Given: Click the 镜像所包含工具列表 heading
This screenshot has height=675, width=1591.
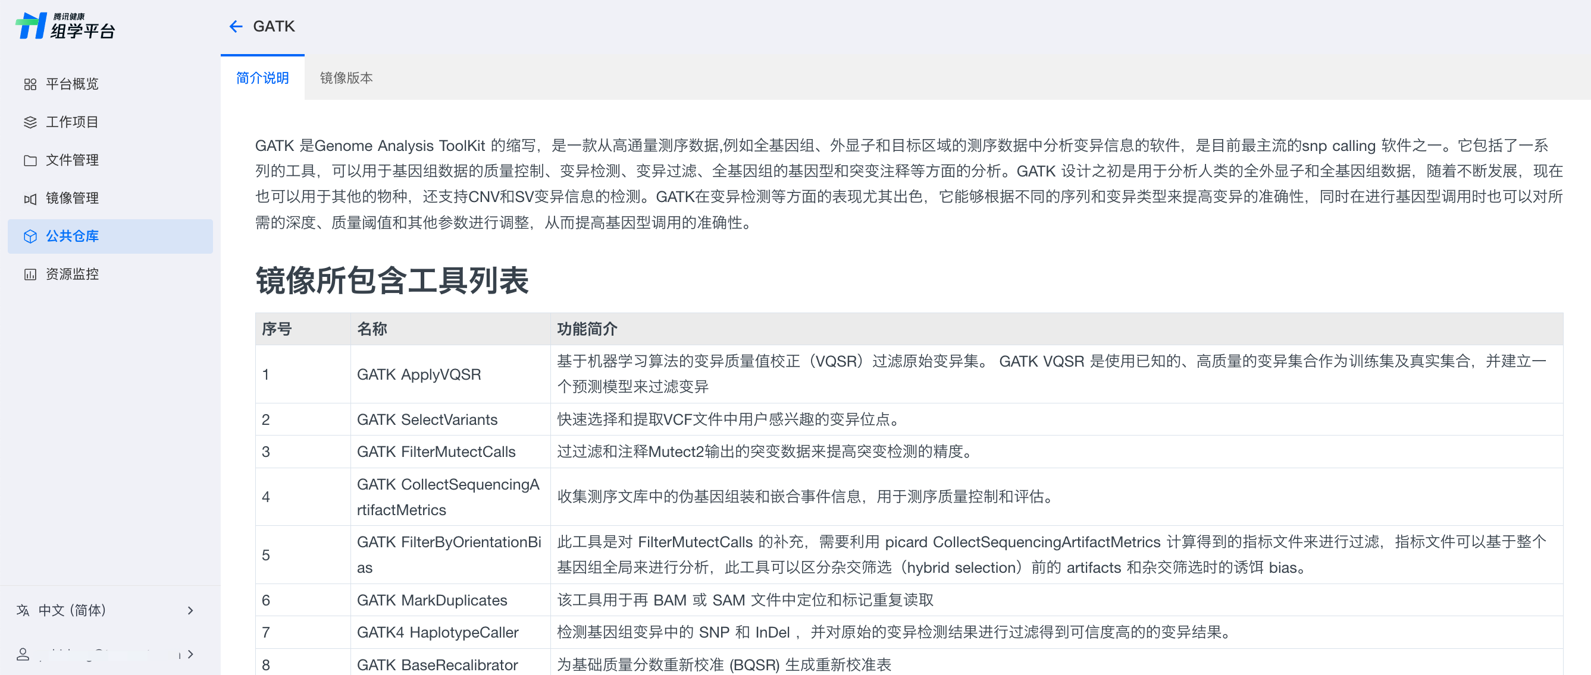Looking at the screenshot, I should 392,280.
